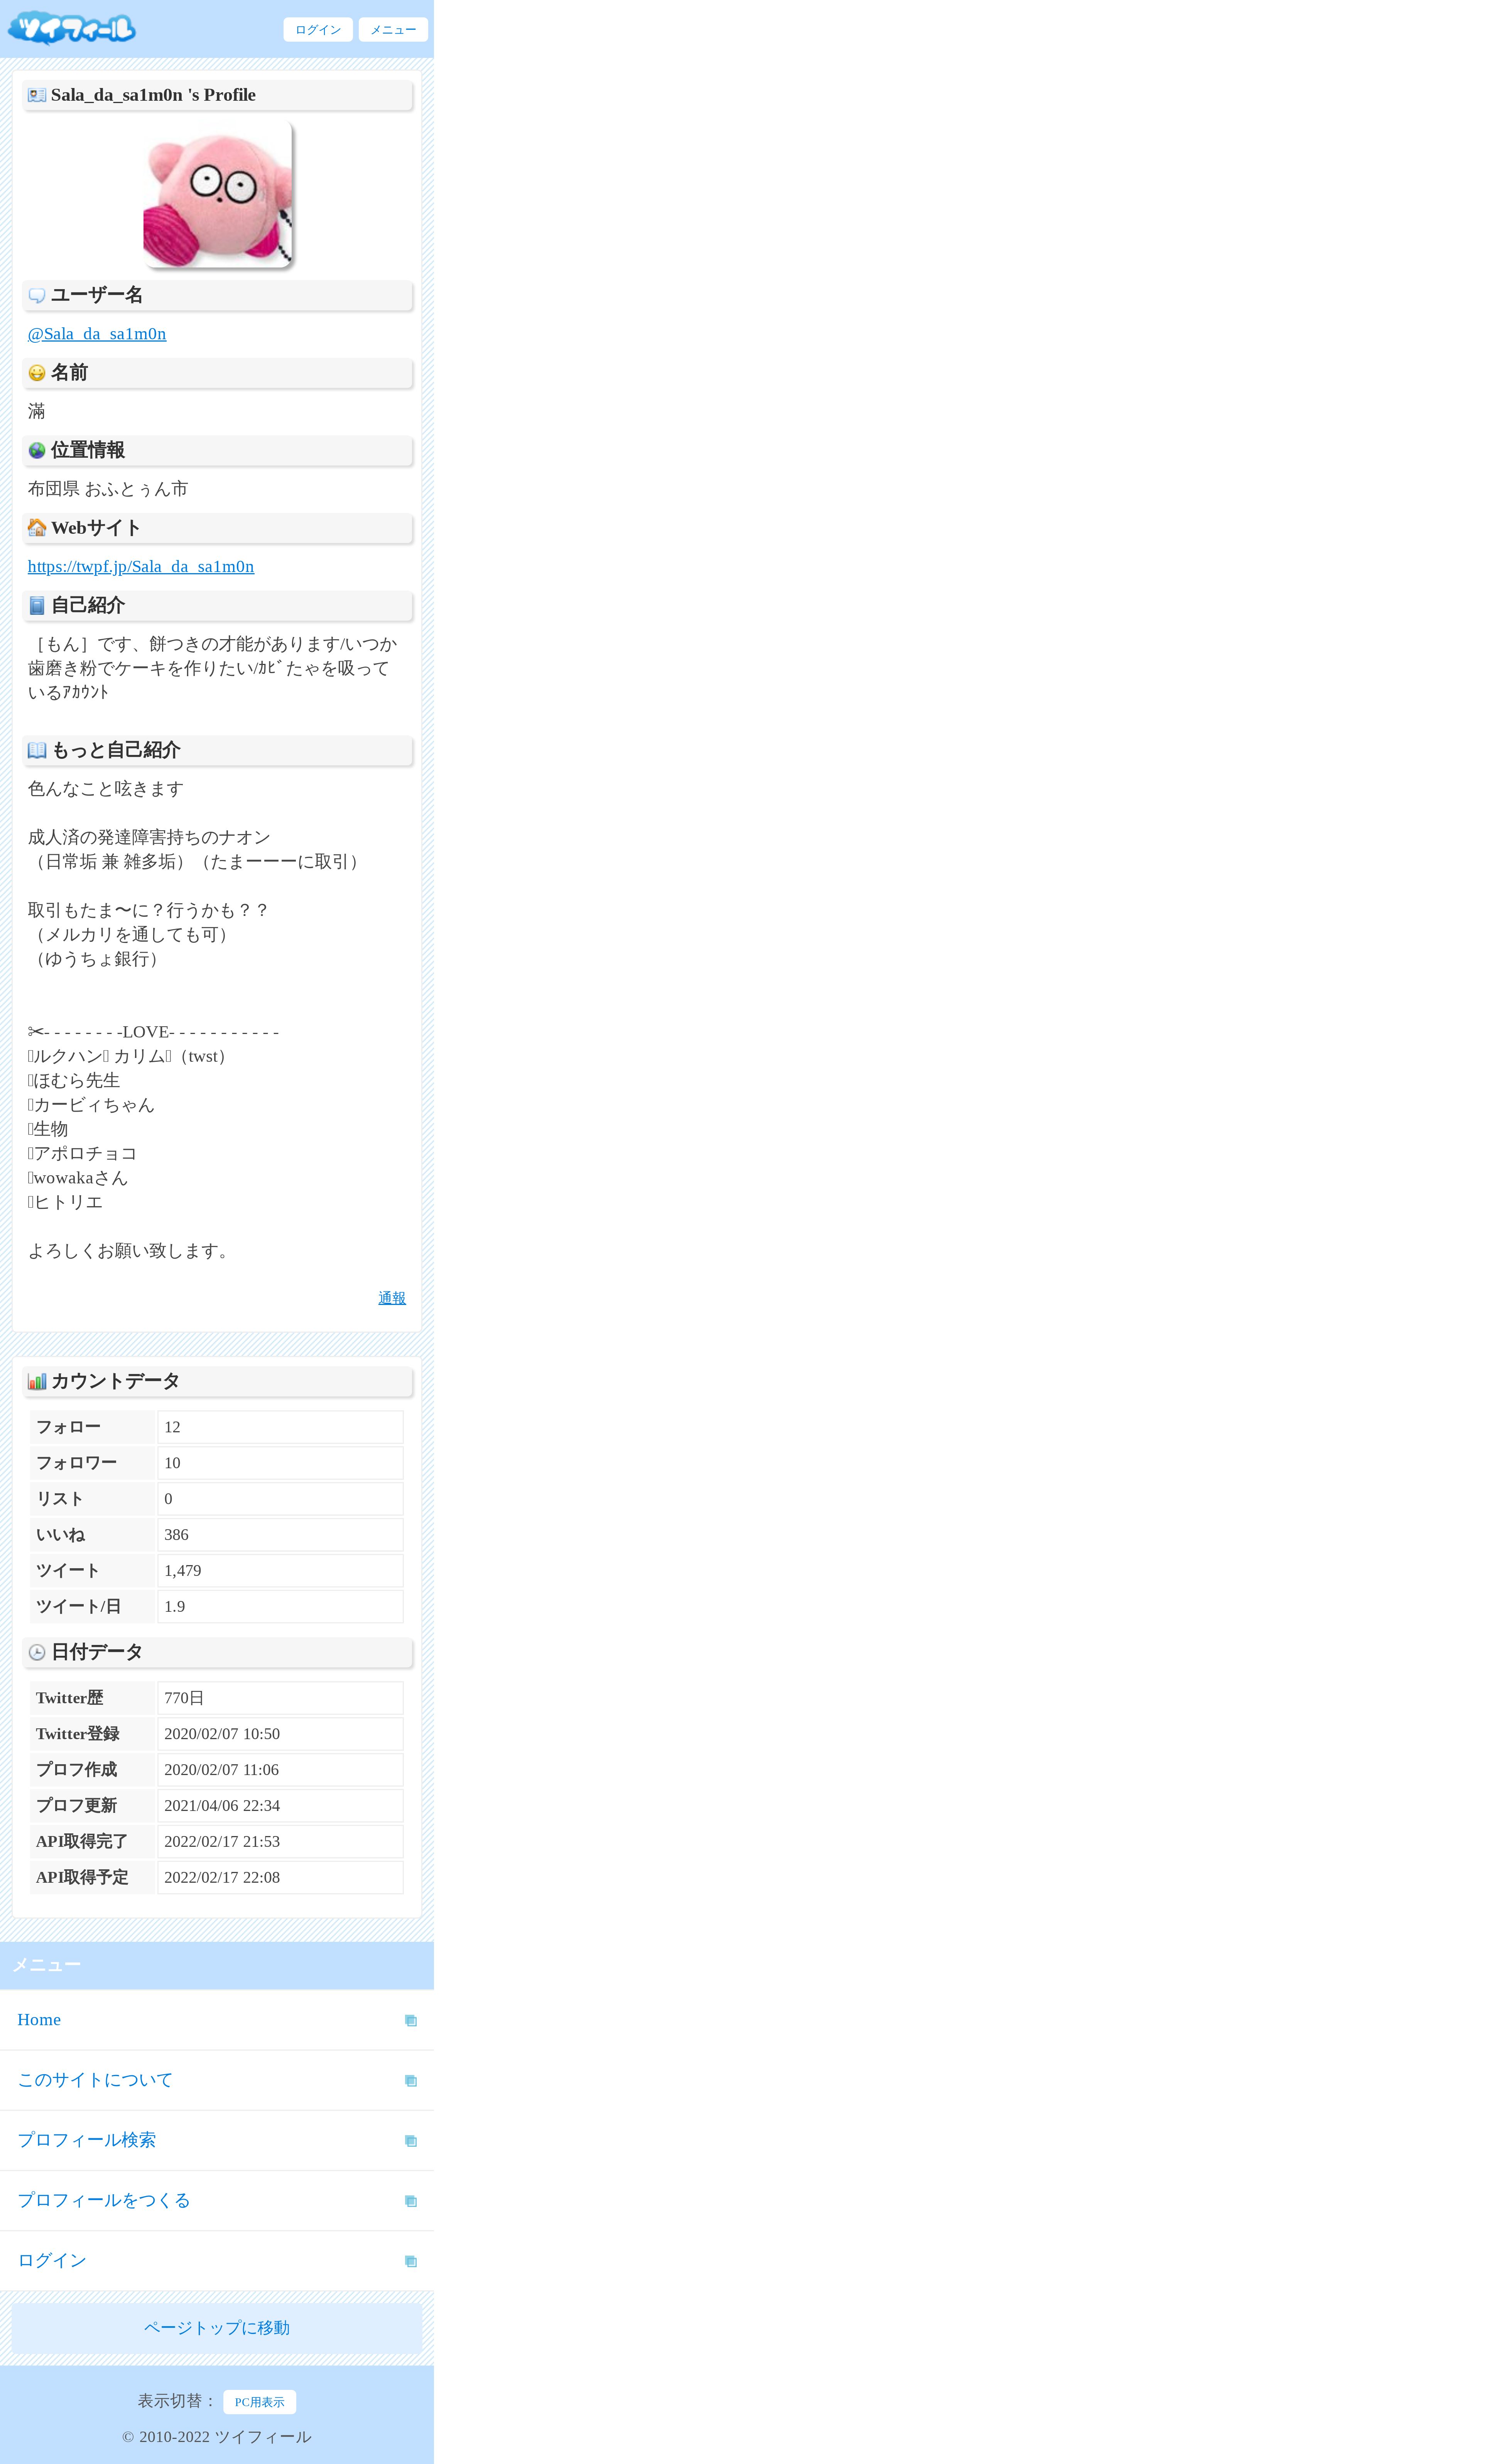Open the pink Kirby plush avatar image
Image resolution: width=1486 pixels, height=2464 pixels.
tap(218, 195)
